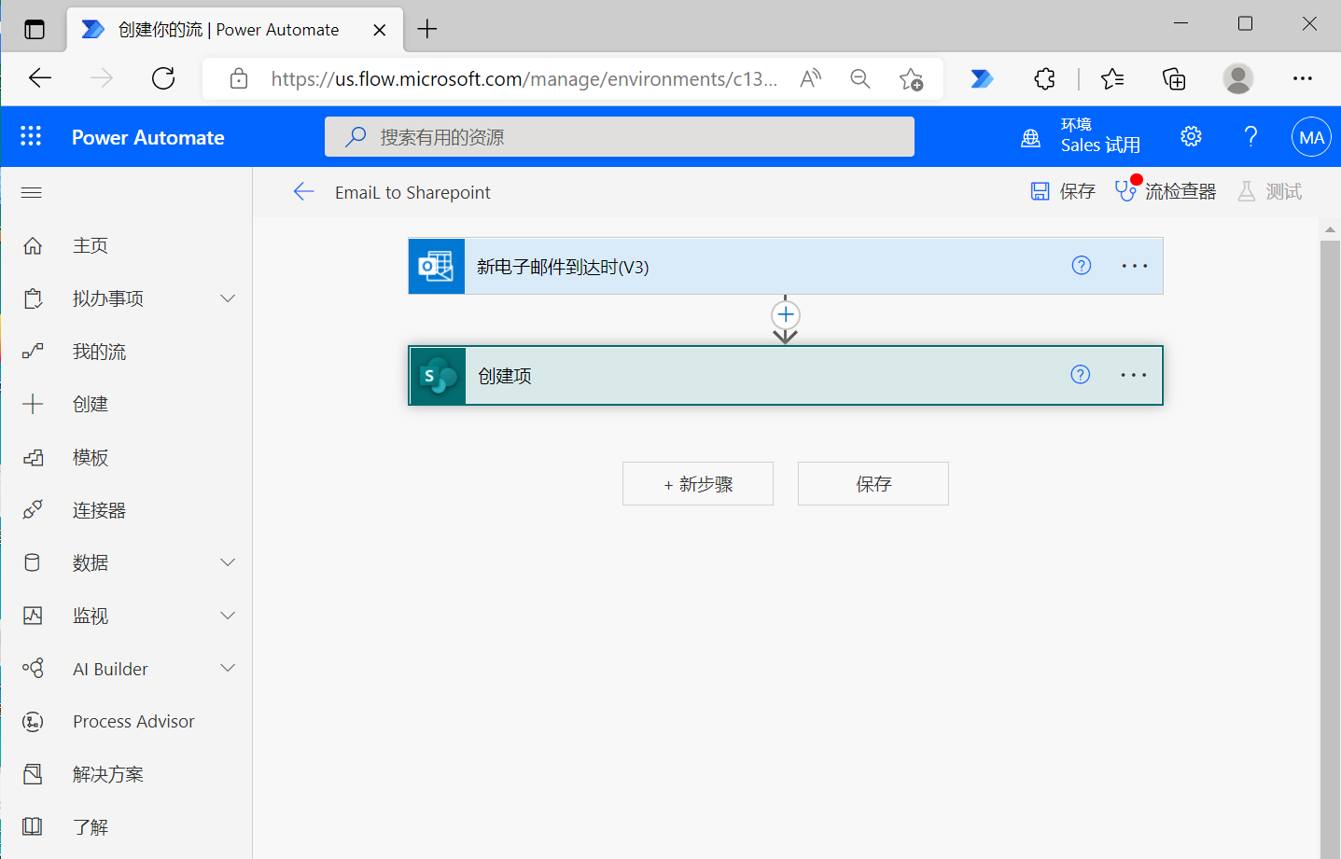Image resolution: width=1341 pixels, height=859 pixels.
Task: Open the MA account avatar
Action: click(x=1311, y=137)
